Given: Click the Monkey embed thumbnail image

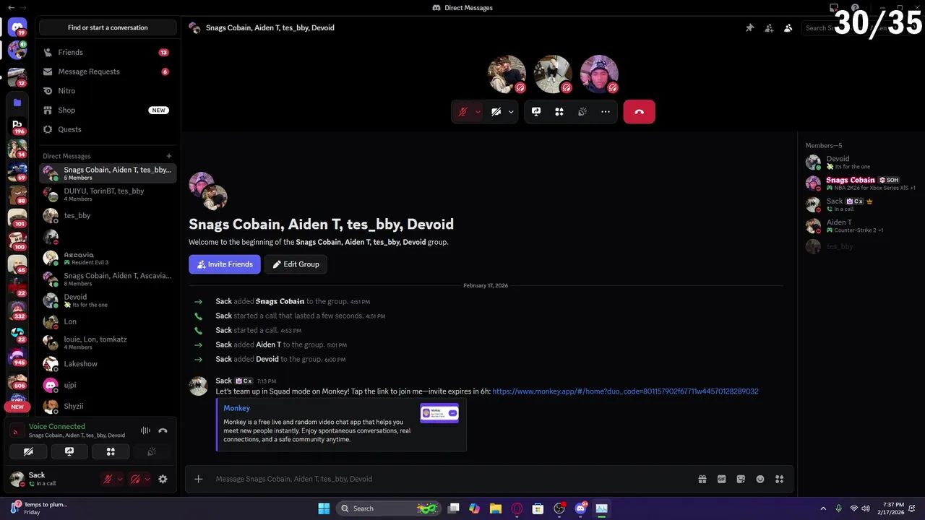Looking at the screenshot, I should [439, 413].
